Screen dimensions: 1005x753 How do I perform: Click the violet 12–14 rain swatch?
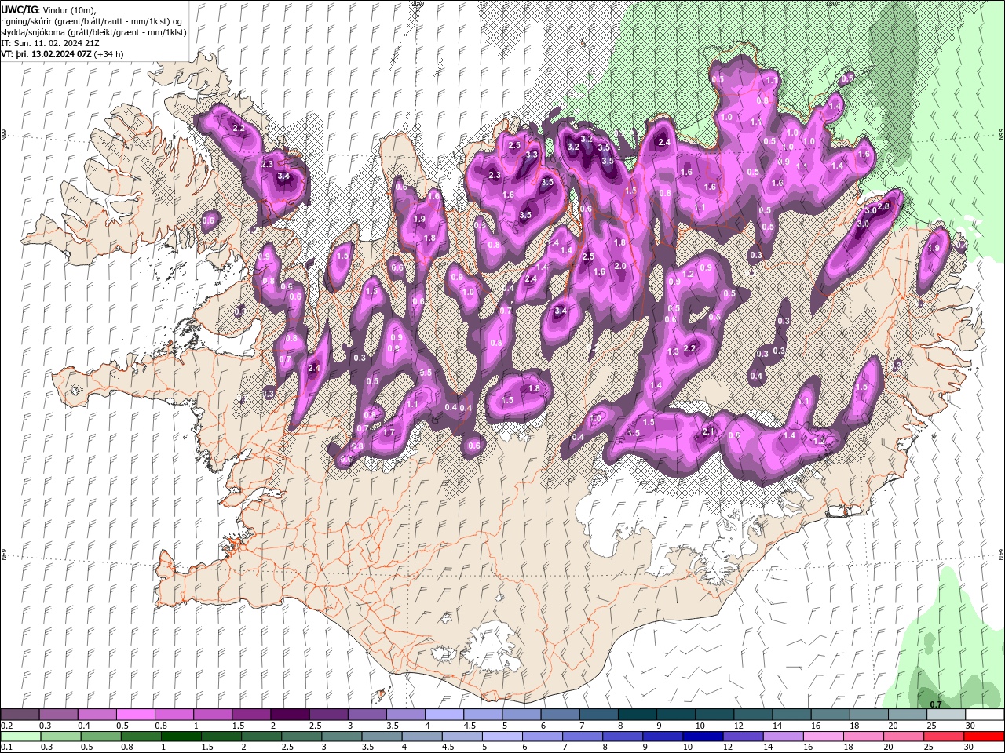744,737
